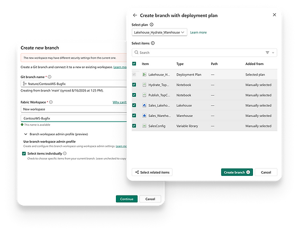Viewport: 299px width, 233px height.
Task: Click the Selected plan cell text
Action: click(x=255, y=74)
